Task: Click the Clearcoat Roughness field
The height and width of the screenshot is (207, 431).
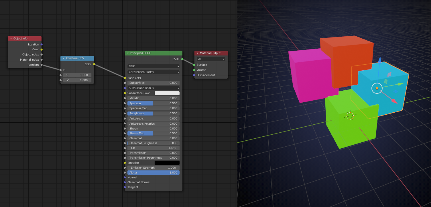Action: point(153,143)
